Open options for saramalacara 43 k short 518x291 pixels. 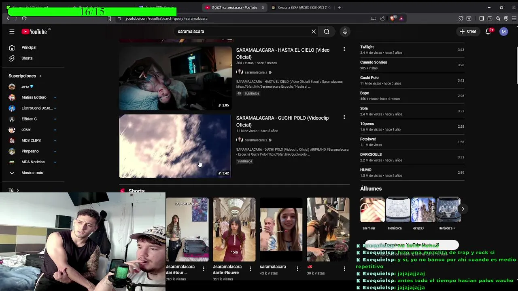tap(297, 268)
